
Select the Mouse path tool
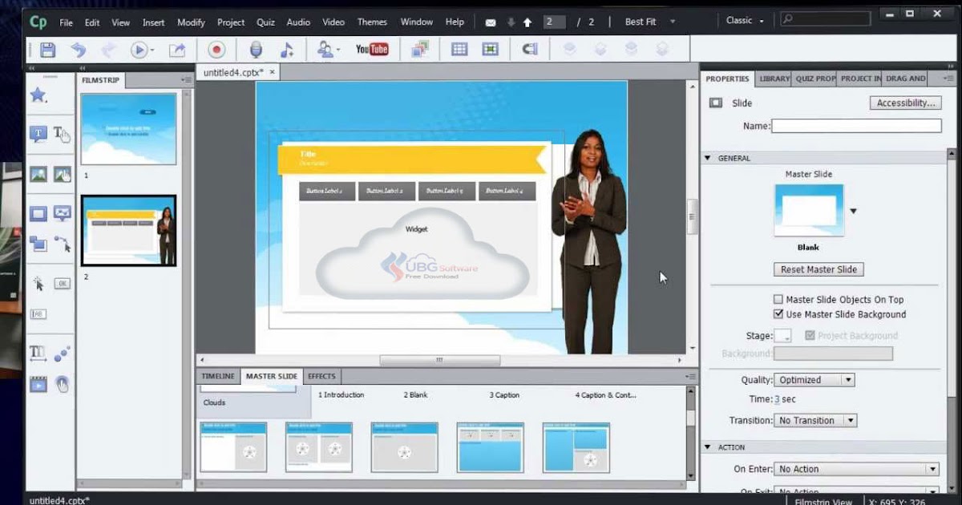tap(62, 244)
